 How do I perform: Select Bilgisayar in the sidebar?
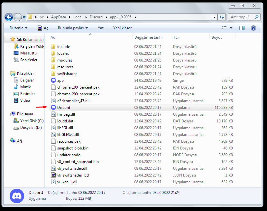(22, 114)
